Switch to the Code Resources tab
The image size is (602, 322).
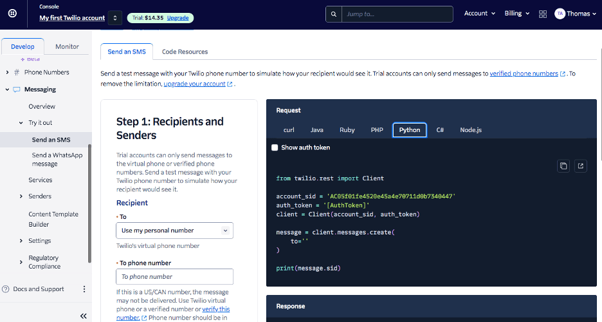(185, 52)
